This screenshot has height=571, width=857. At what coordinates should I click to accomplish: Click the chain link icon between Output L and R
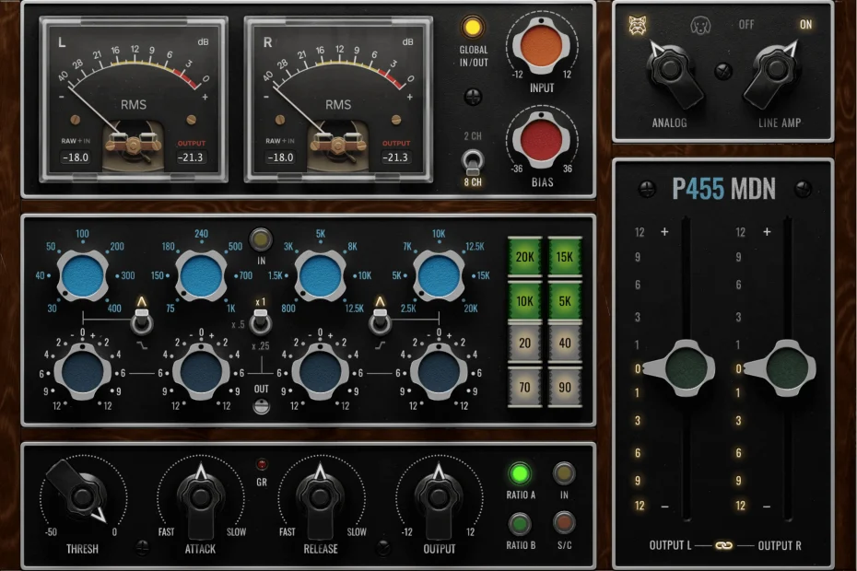[723, 546]
